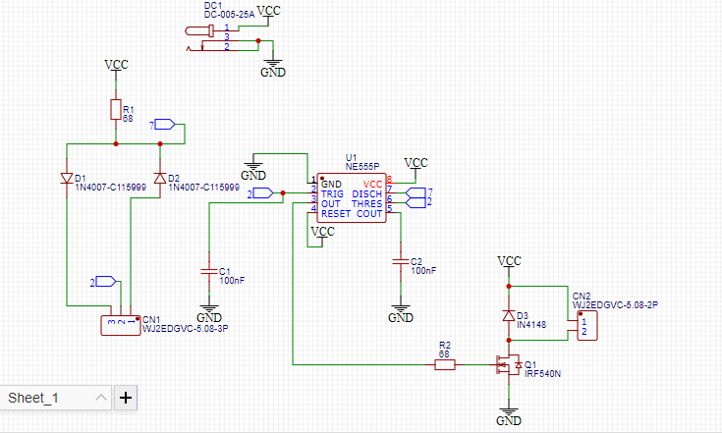The image size is (722, 433).
Task: Select diode D2 symbol
Action: [x=160, y=178]
